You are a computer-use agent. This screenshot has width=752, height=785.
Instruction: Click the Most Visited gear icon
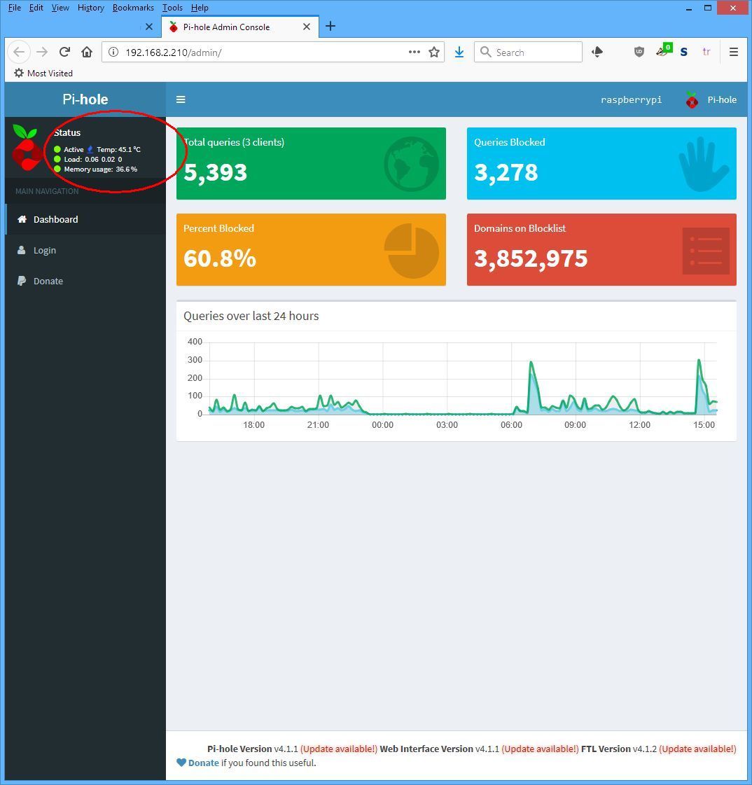click(x=19, y=73)
